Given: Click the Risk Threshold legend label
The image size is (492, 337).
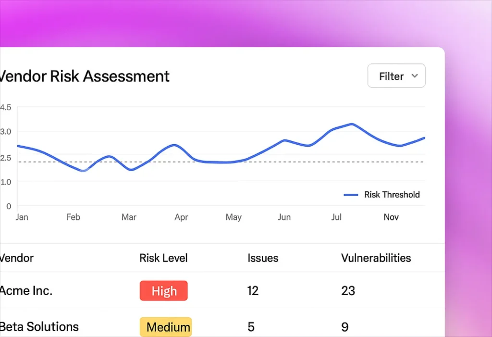Looking at the screenshot, I should point(392,195).
